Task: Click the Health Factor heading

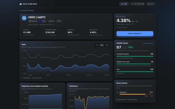Action: (122, 43)
